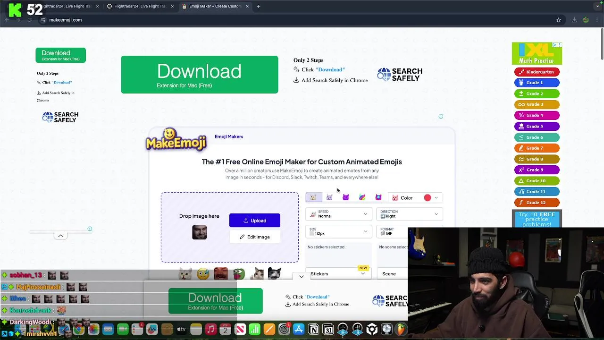
Task: Click the red color swatch
Action: pyautogui.click(x=428, y=198)
